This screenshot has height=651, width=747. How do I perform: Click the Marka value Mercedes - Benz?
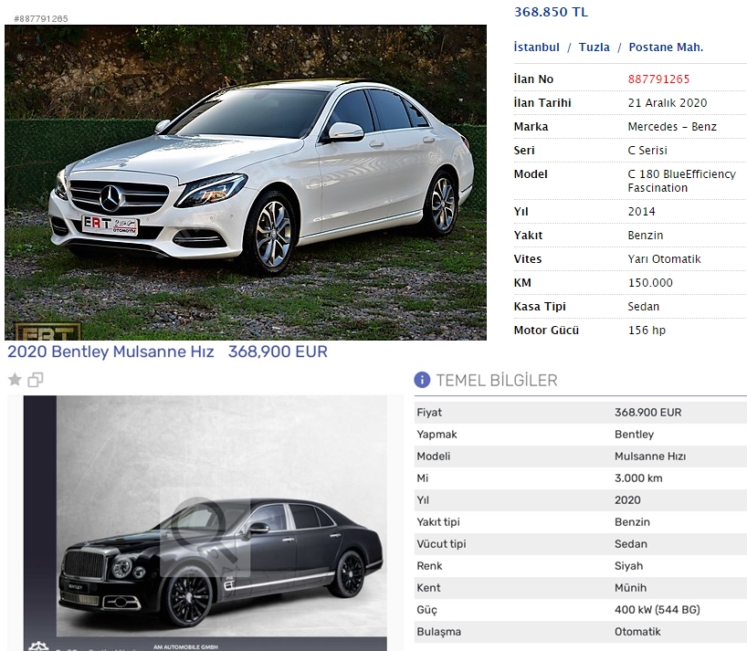pyautogui.click(x=672, y=127)
